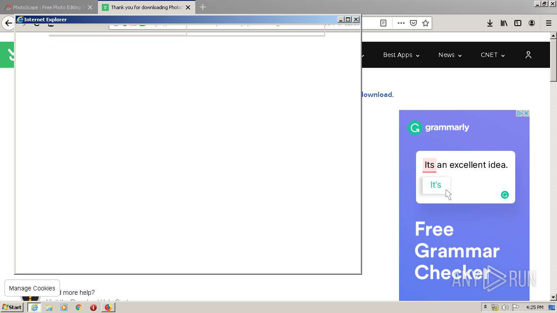Click Free Grammar Checker ad text

457,251
